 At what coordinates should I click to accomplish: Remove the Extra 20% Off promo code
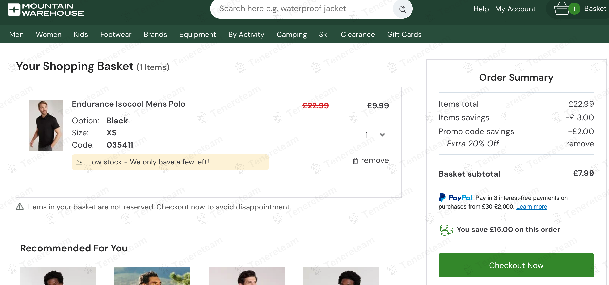580,144
